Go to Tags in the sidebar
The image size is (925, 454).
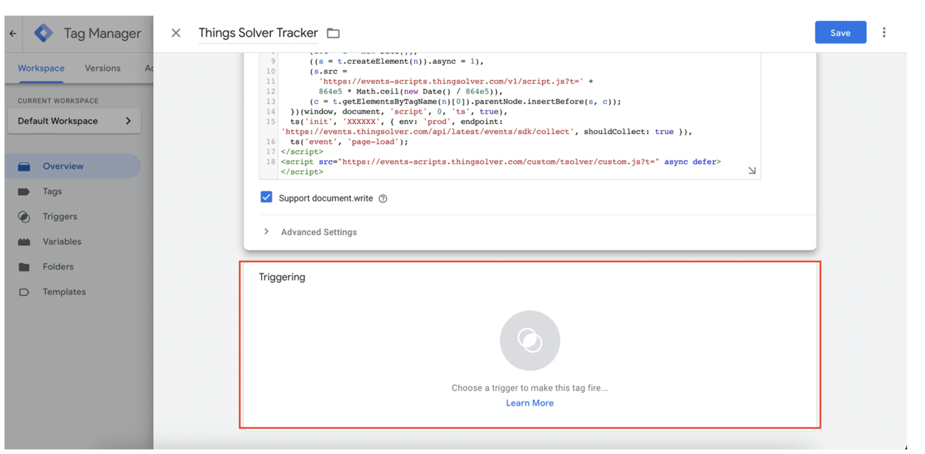(x=52, y=191)
